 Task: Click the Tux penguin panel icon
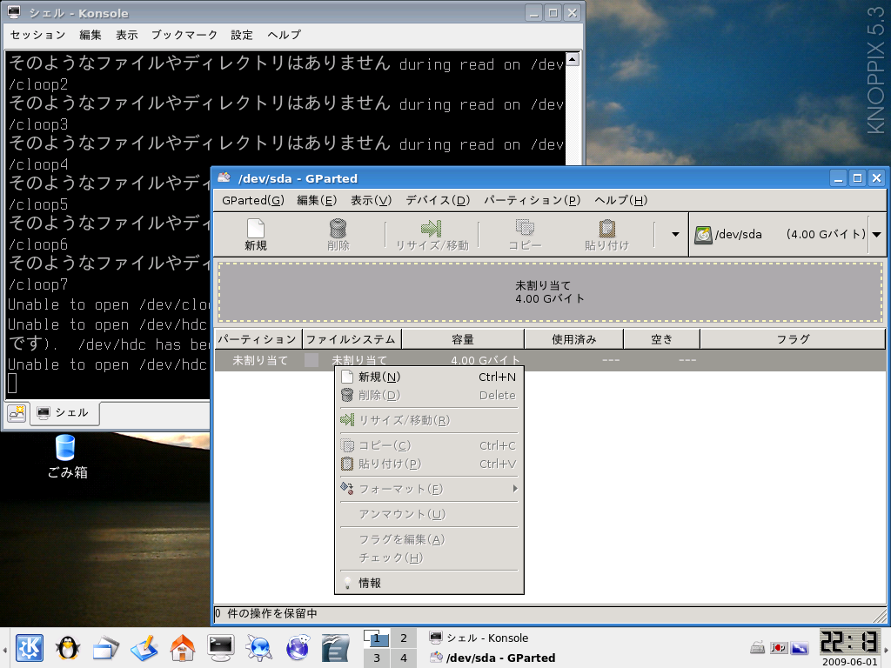point(68,648)
